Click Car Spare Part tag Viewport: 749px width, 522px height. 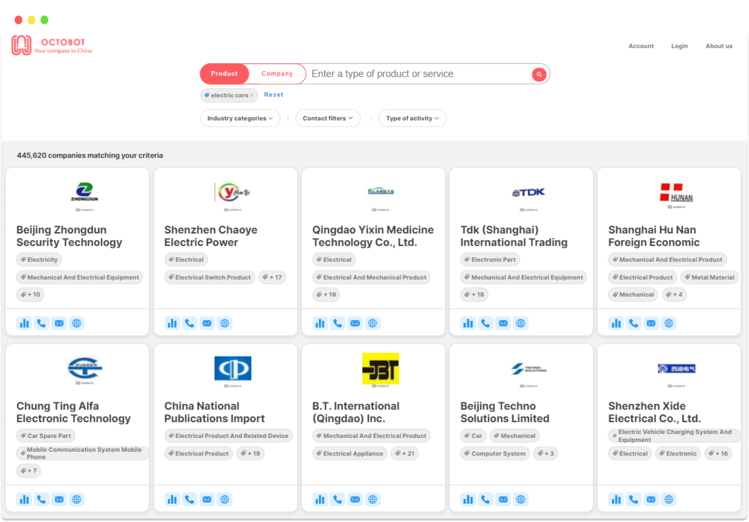(x=45, y=436)
